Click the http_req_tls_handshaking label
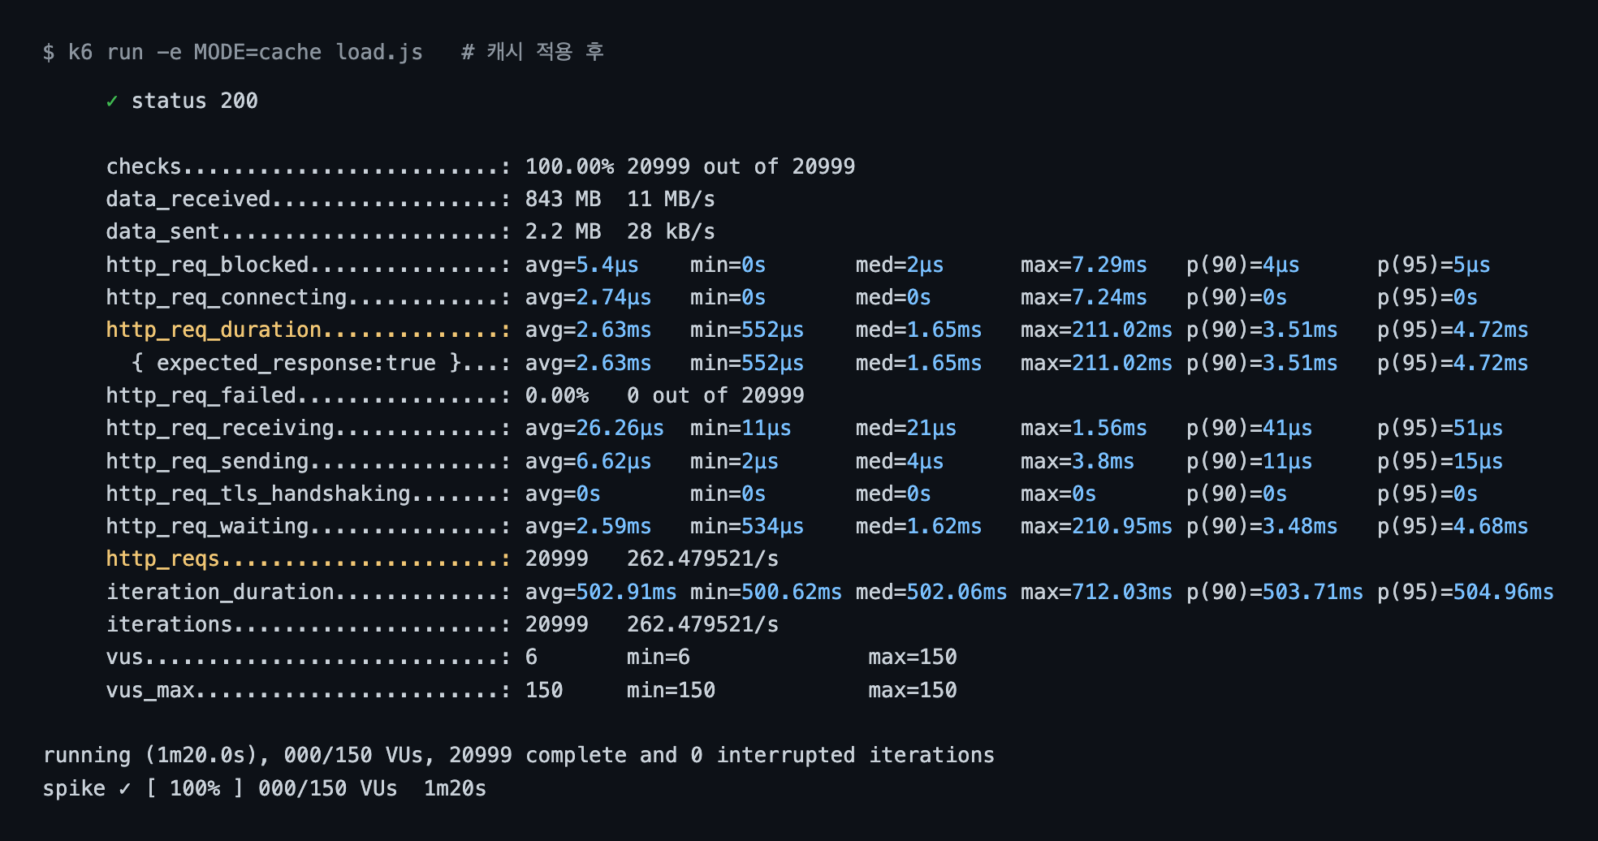1598x841 pixels. (x=258, y=494)
